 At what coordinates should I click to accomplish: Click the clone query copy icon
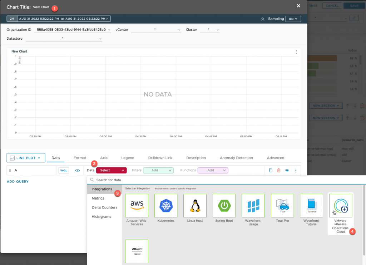[271, 170]
